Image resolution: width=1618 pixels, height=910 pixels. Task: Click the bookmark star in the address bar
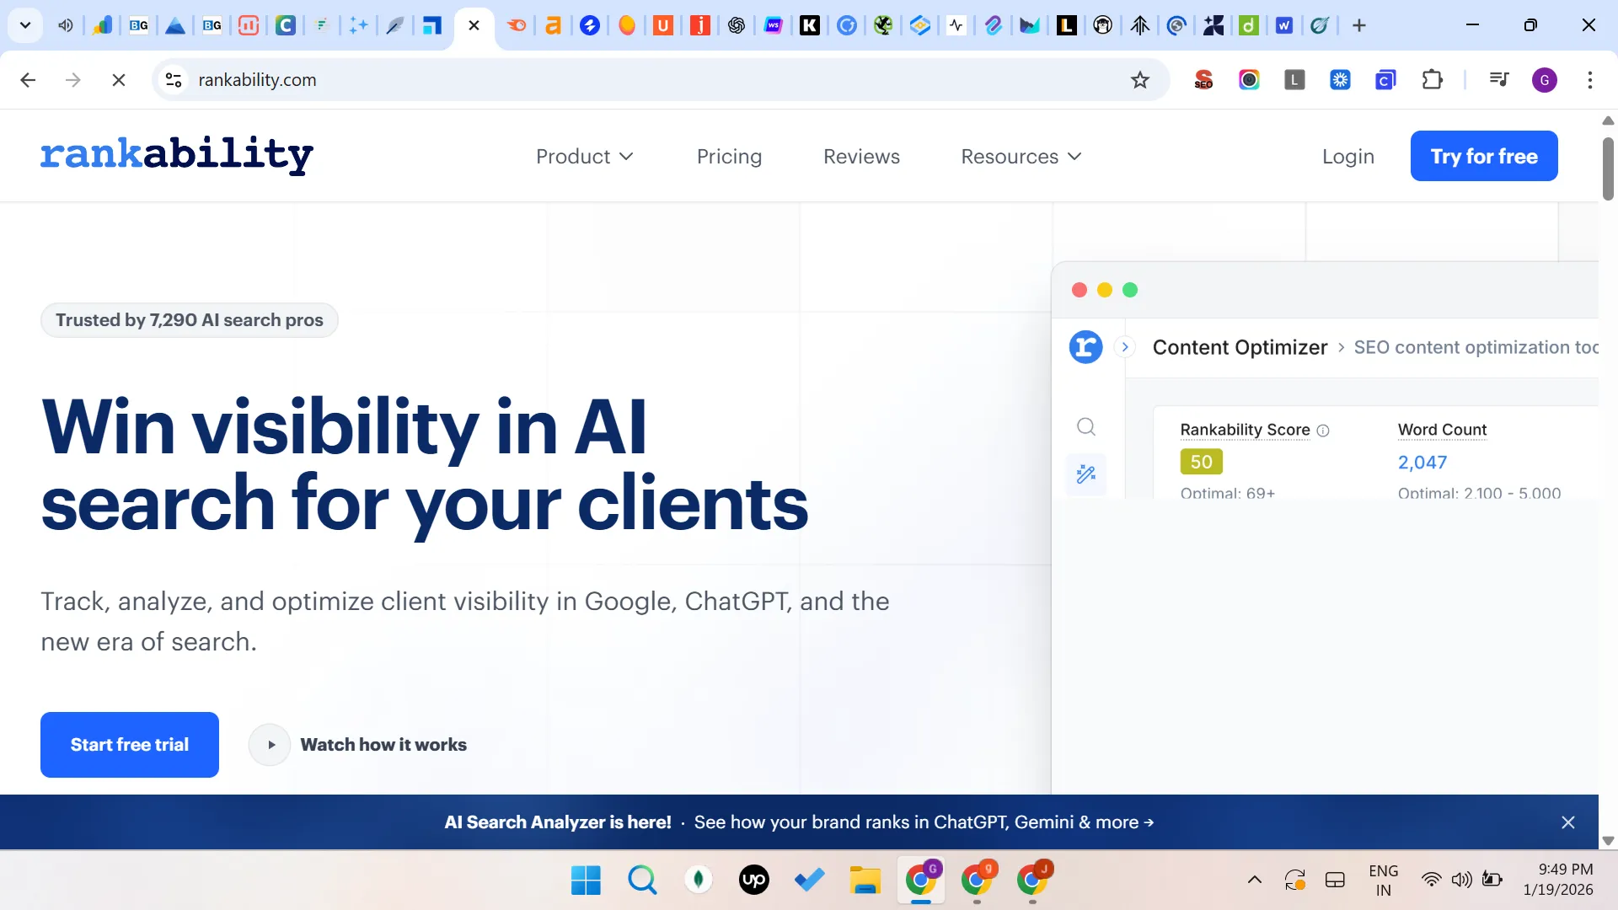pos(1139,80)
